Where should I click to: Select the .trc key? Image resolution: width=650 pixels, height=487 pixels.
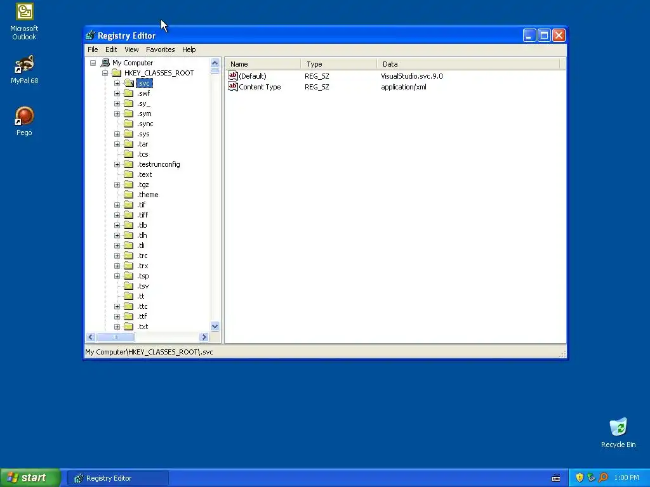coord(142,256)
